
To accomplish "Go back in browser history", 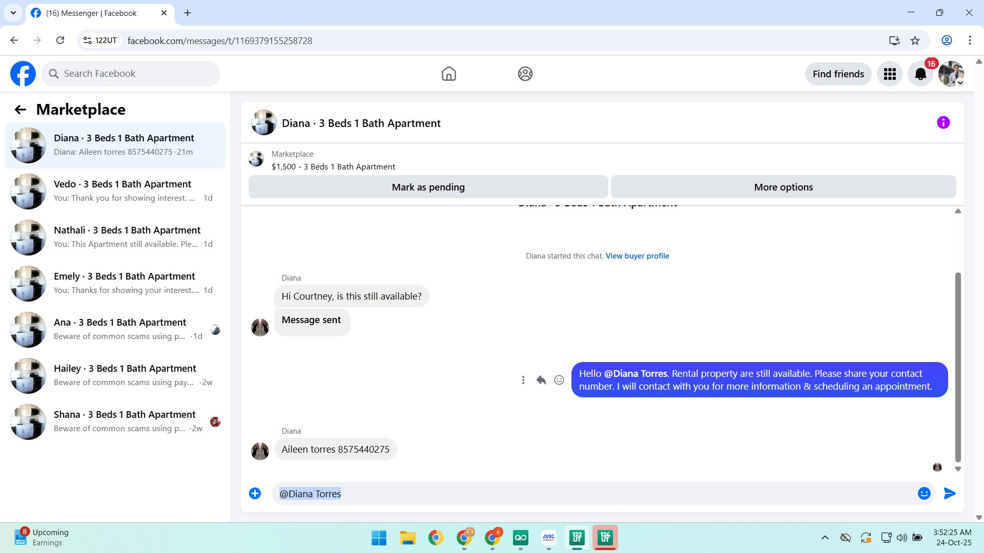I will (14, 40).
